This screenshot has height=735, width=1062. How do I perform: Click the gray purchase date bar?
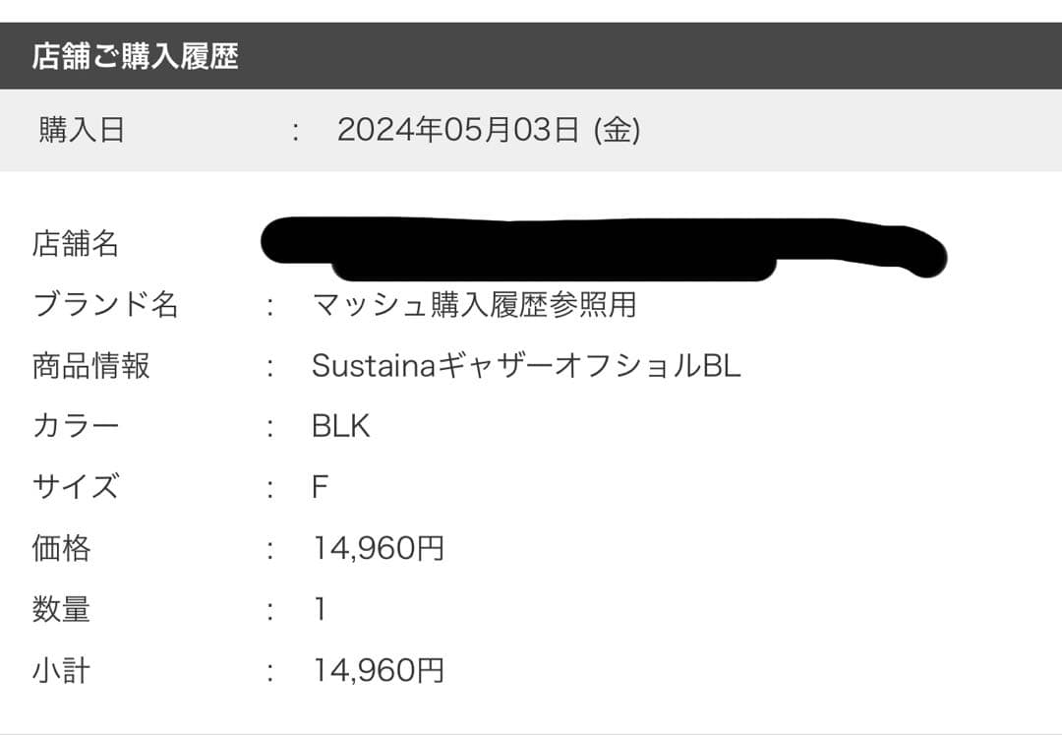(x=531, y=129)
